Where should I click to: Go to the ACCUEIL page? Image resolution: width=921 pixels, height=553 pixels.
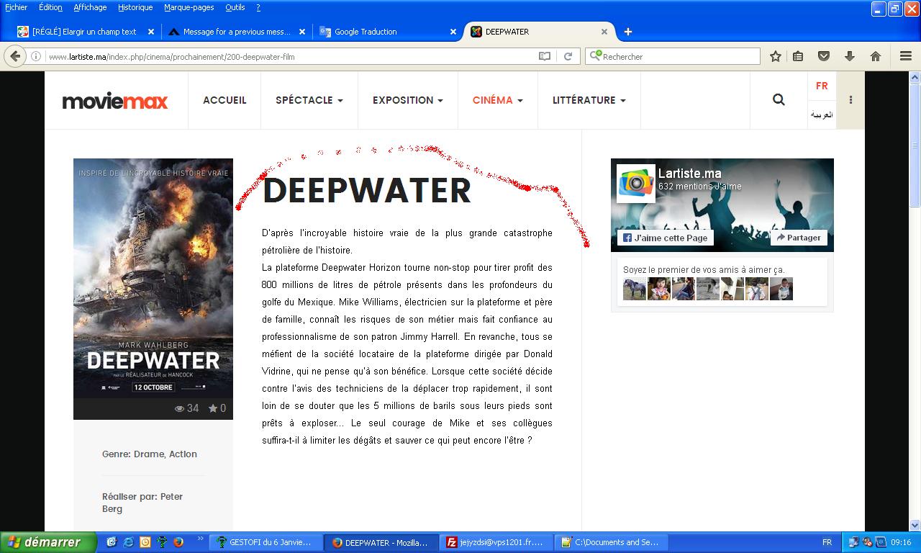[x=224, y=100]
